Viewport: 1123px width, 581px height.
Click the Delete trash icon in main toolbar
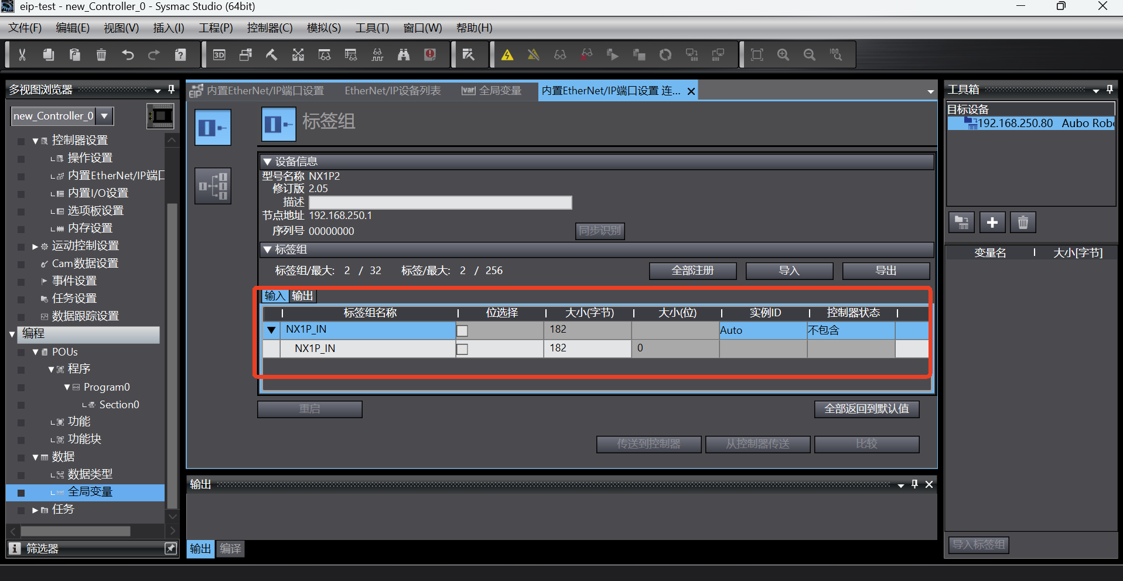[101, 55]
